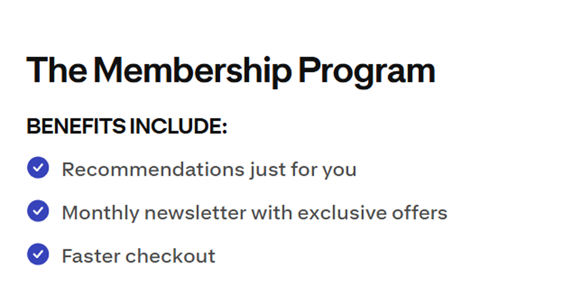Click the checkmark icon beside Recommendations just for you
This screenshot has height=287, width=581.
(38, 168)
